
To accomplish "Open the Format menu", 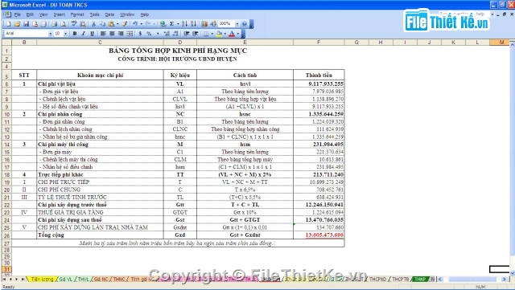I will 77,14.
